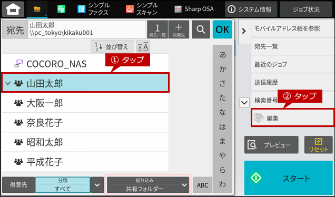Click the group icon beside 昭和太郎
Image resolution: width=335 pixels, height=197 pixels.
click(x=18, y=142)
